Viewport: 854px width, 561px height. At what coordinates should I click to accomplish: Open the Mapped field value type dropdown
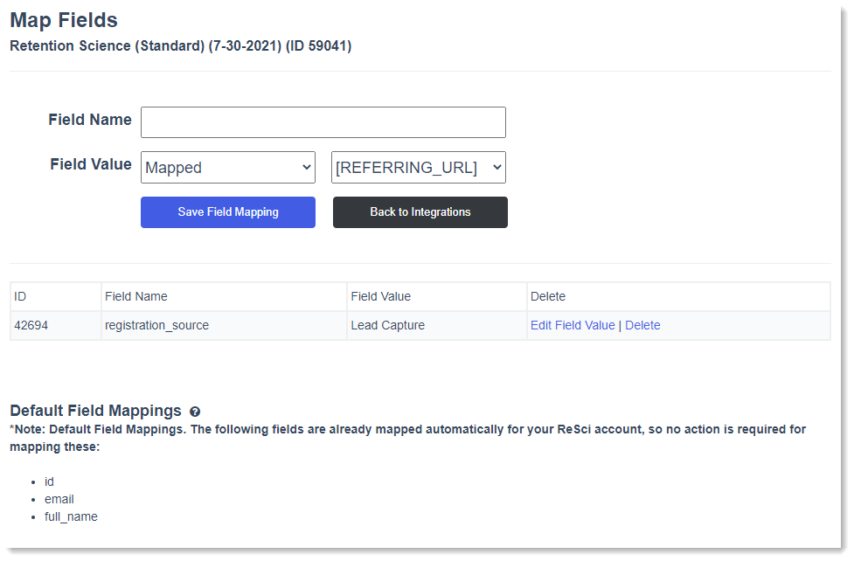(227, 167)
